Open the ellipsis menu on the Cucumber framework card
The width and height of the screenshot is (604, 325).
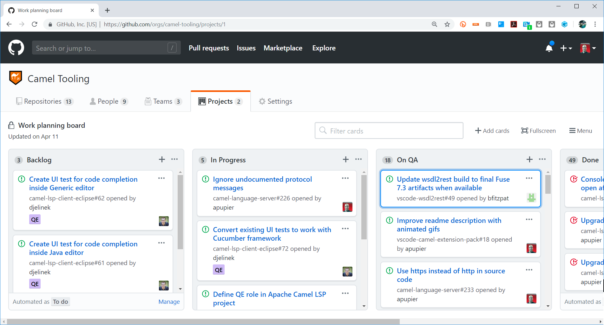click(345, 229)
